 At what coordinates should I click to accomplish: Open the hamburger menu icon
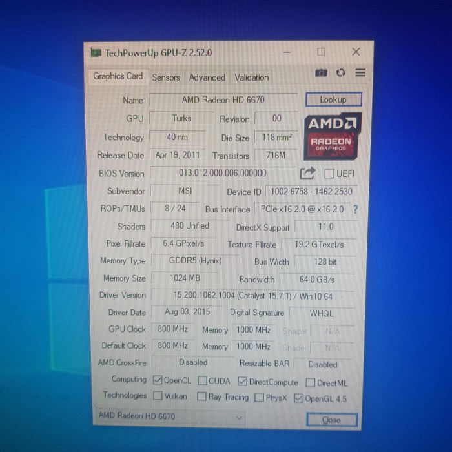click(360, 73)
